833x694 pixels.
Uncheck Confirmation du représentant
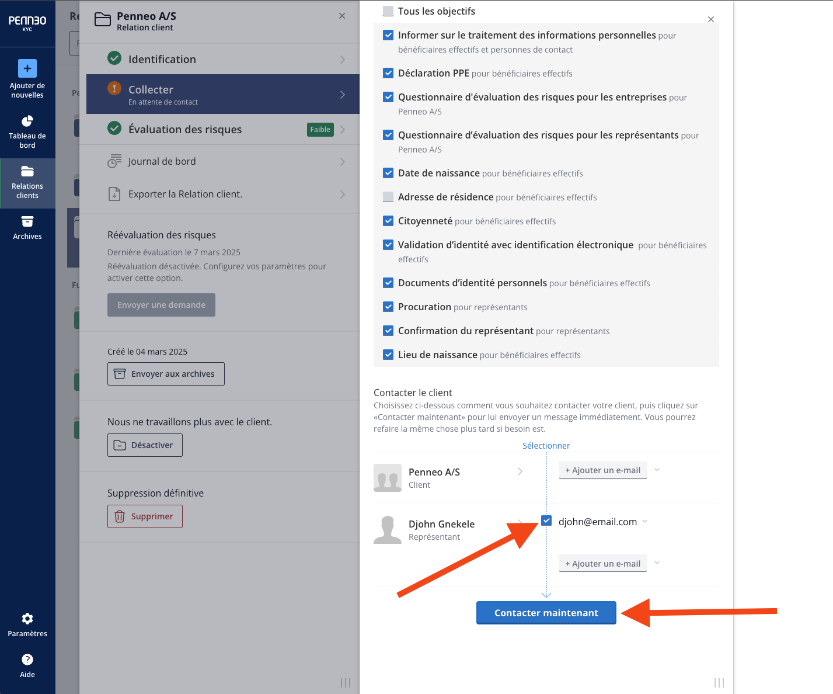(x=388, y=331)
